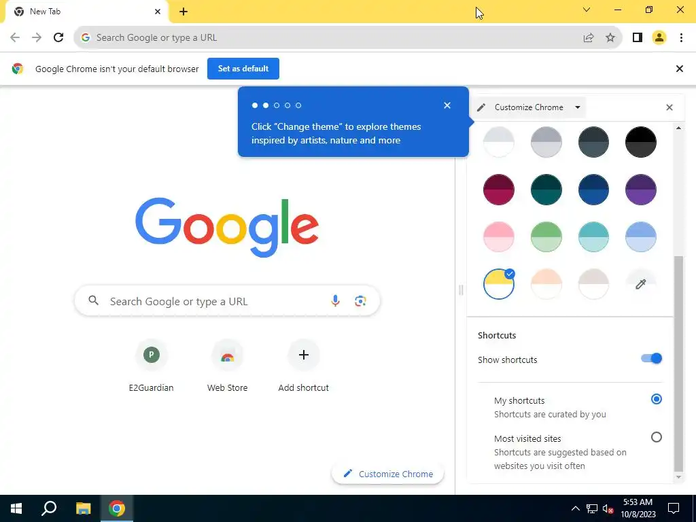696x522 pixels.
Task: Choose the light grey default color
Action: [x=498, y=142]
